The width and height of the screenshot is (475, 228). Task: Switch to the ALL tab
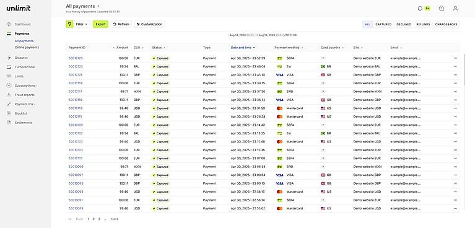[367, 24]
